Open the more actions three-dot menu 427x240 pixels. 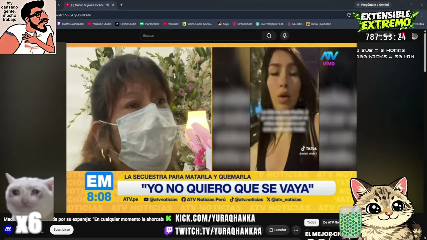(296, 230)
